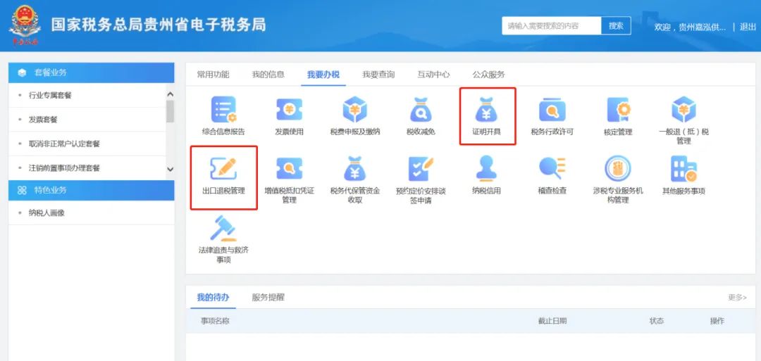Open the 发票使用 icon

tap(290, 110)
